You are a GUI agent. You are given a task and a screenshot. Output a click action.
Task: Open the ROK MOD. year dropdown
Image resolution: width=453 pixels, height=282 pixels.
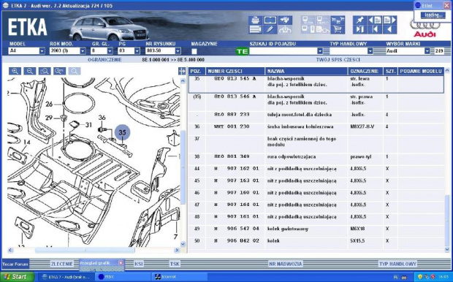pyautogui.click(x=83, y=51)
